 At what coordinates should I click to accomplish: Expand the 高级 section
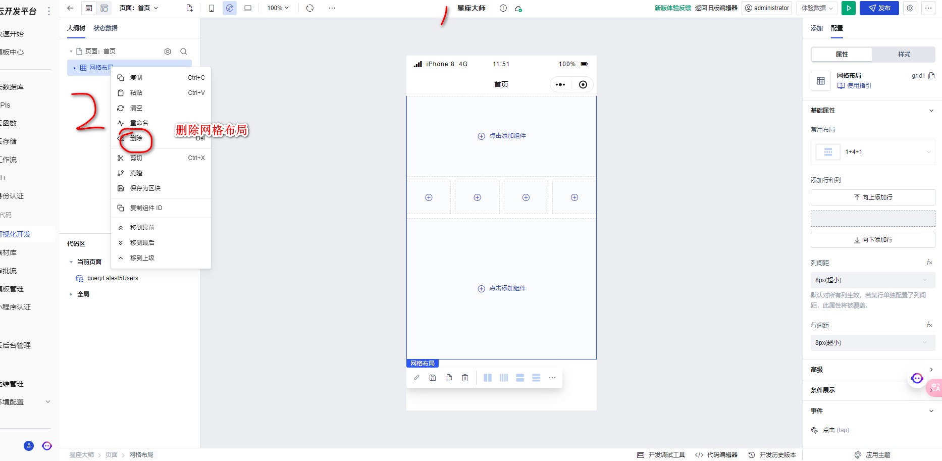coord(931,370)
